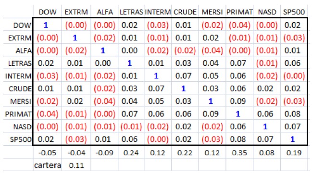
Task: Select the LETRAS column header cell
Action: point(131,12)
